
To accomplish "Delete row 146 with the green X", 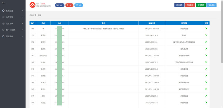I will coord(206,82).
